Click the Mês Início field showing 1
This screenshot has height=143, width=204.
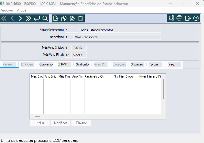(x=68, y=48)
